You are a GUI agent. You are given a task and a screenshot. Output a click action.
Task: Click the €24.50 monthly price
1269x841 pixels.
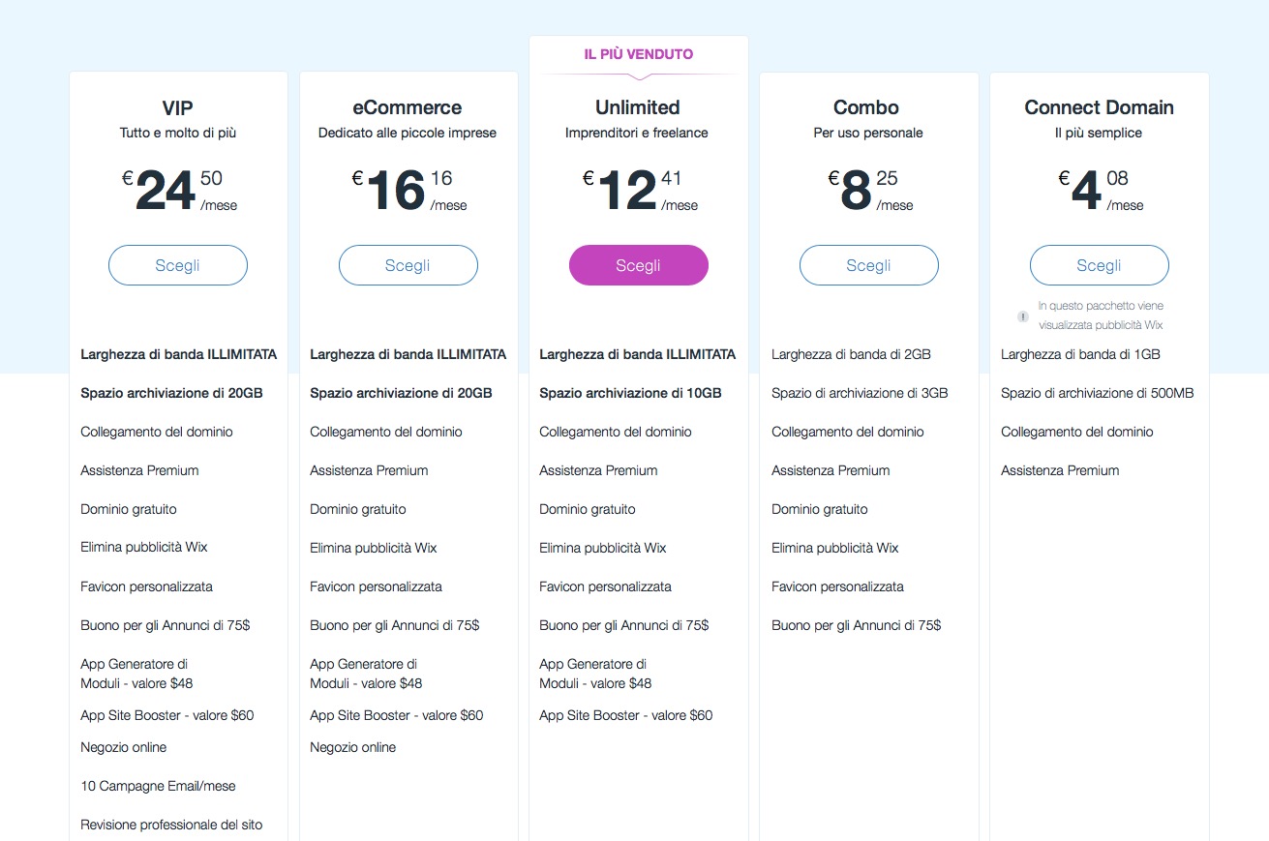[x=178, y=191]
